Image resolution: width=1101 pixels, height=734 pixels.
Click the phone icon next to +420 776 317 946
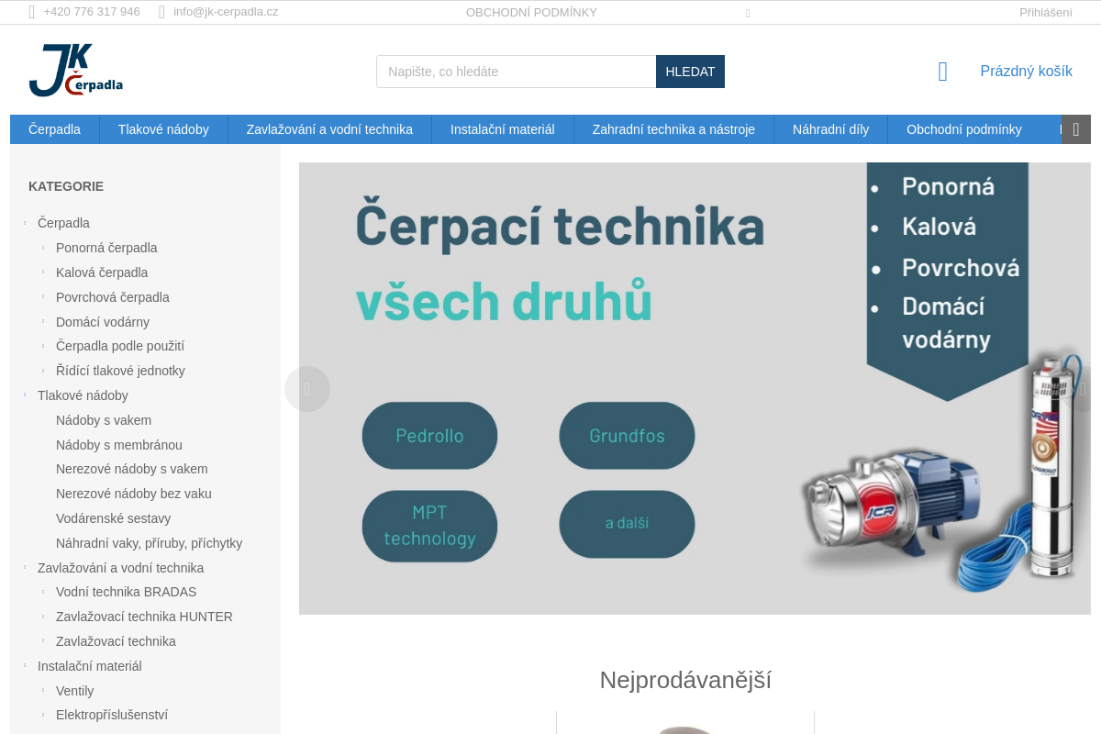[x=32, y=12]
